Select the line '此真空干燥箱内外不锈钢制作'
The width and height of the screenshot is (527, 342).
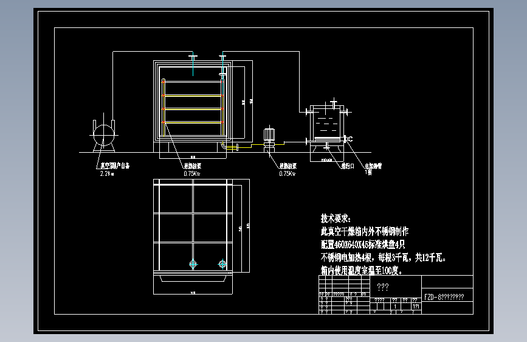pos(365,231)
